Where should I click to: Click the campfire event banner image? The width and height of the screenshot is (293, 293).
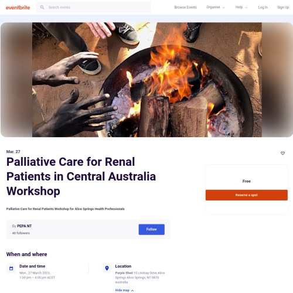pyautogui.click(x=146, y=80)
